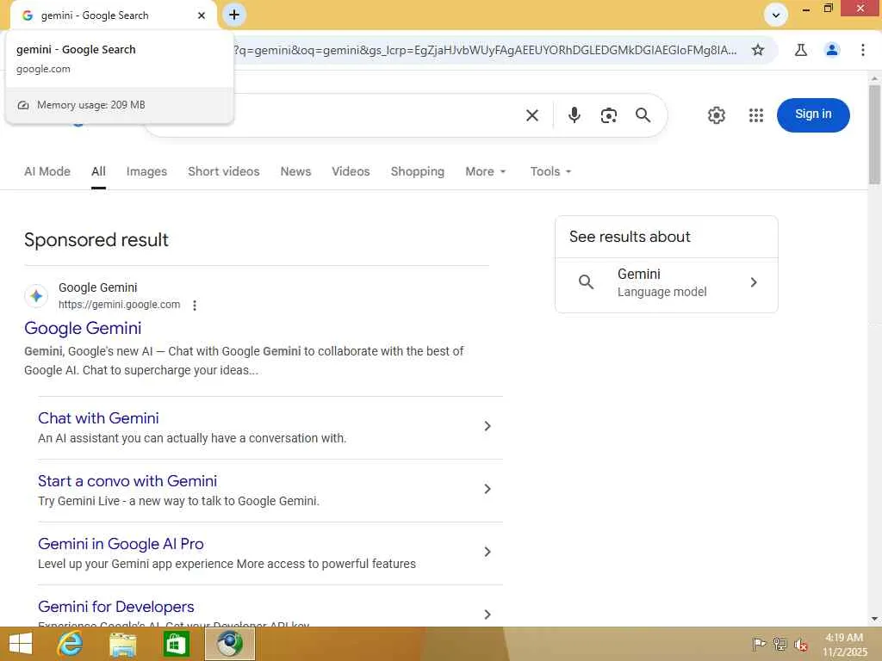Screen dimensions: 882x661
Task: Click taskbar clock showing 4:19 AM
Action: (844, 645)
